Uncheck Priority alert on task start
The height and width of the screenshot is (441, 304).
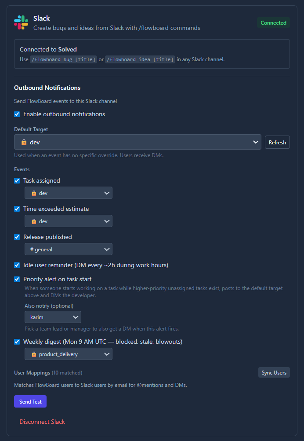coord(17,279)
